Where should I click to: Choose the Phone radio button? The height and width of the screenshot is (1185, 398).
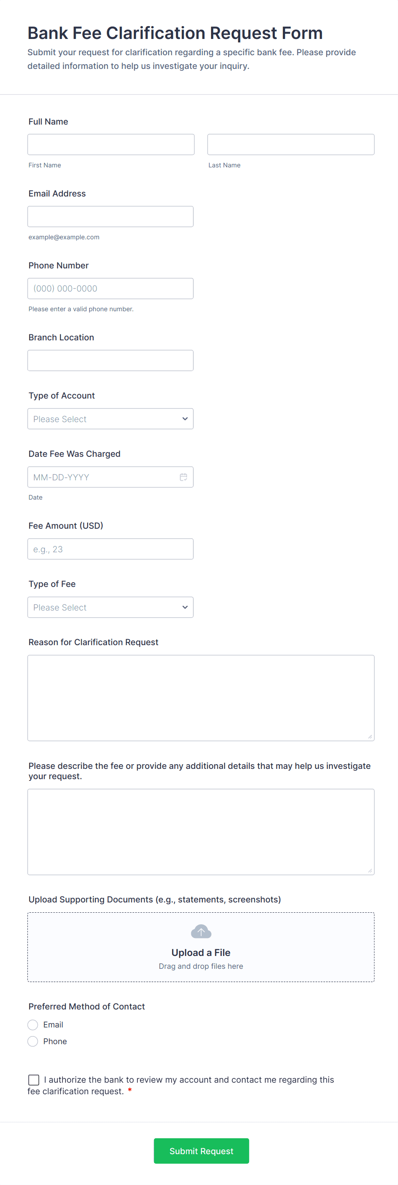[33, 1042]
